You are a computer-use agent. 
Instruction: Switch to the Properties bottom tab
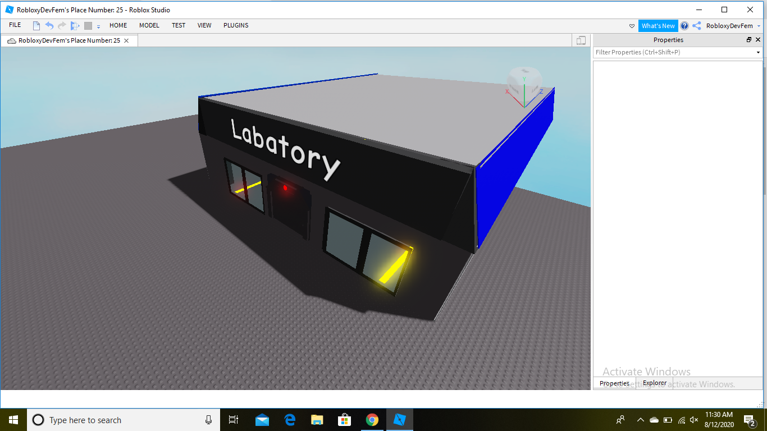tap(614, 383)
